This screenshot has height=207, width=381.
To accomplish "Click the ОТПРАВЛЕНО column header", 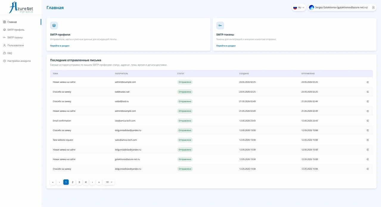I will pos(308,74).
